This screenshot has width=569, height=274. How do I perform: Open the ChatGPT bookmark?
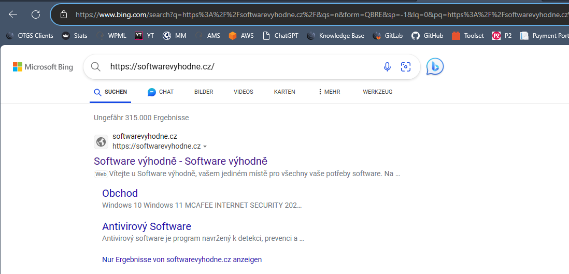(x=280, y=36)
